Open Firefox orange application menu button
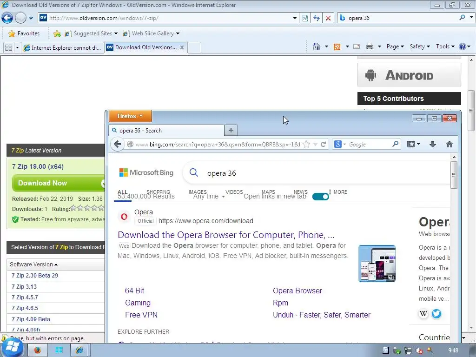The image size is (476, 357). click(130, 116)
